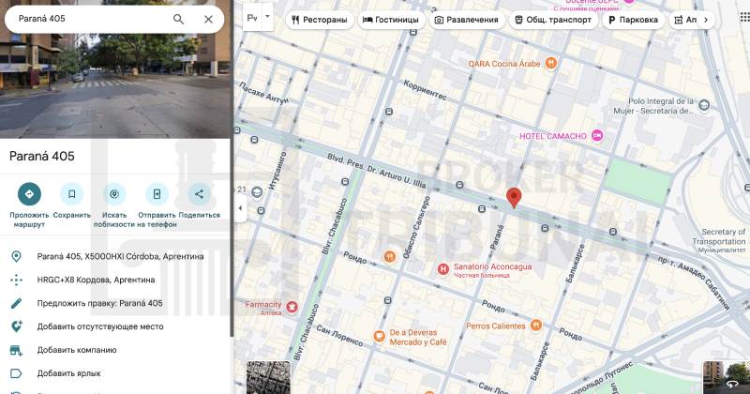Save the place with Сохранить icon
Viewport: 750px width, 394px height.
pos(72,194)
